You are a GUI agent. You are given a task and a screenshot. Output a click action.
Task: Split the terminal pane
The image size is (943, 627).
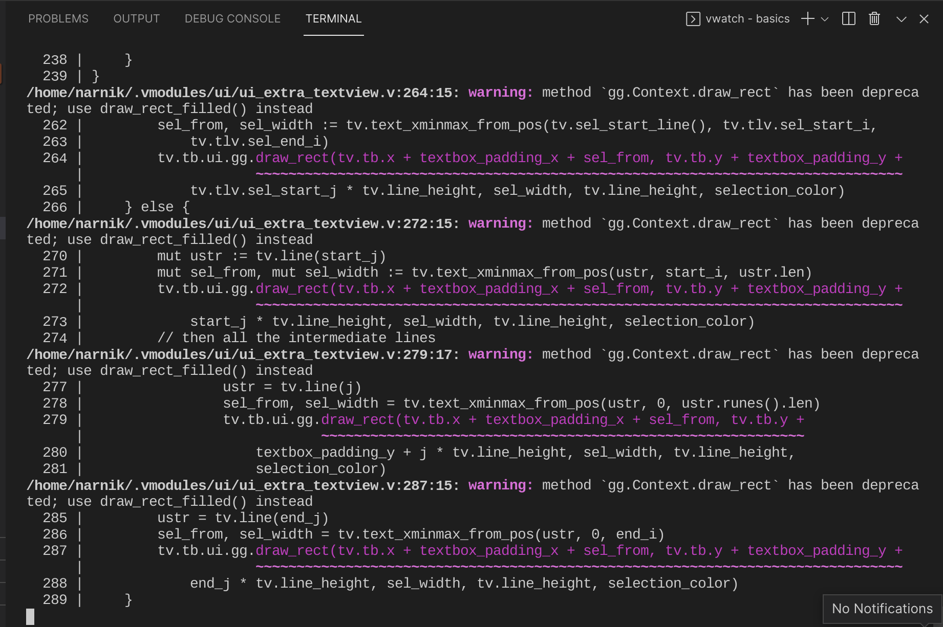click(848, 18)
